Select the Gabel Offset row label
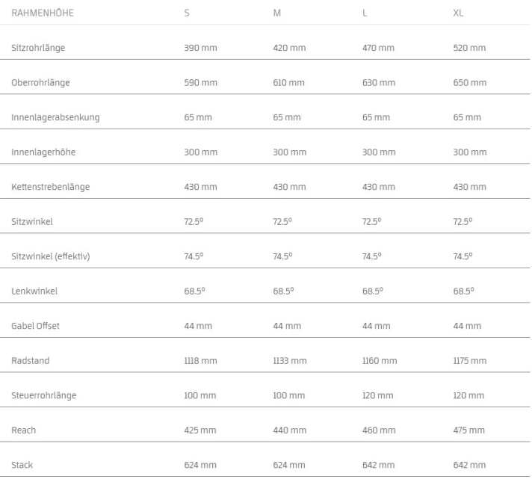 point(35,326)
